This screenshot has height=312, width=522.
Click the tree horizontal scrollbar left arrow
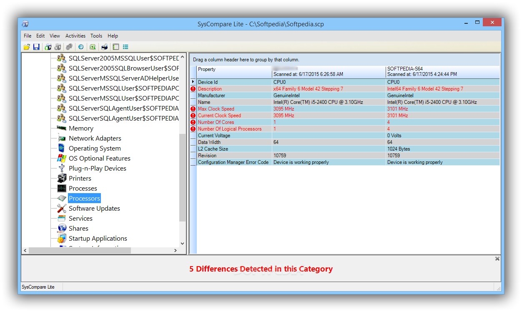coord(25,251)
